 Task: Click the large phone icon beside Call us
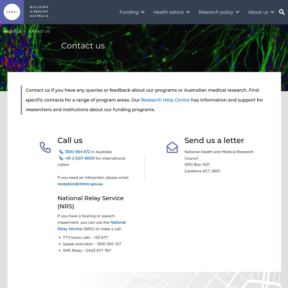point(45,147)
